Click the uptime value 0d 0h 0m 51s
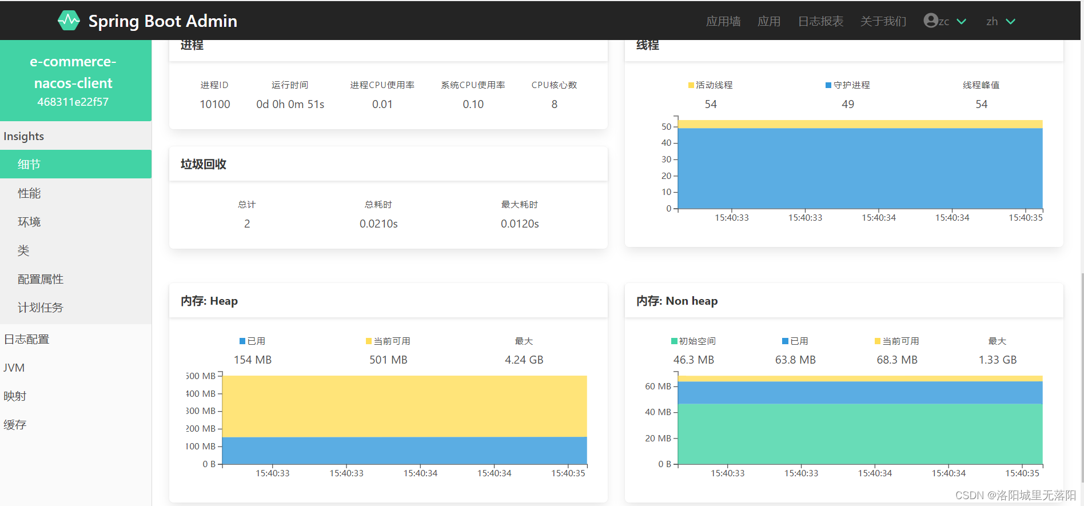The height and width of the screenshot is (506, 1084). (x=290, y=104)
